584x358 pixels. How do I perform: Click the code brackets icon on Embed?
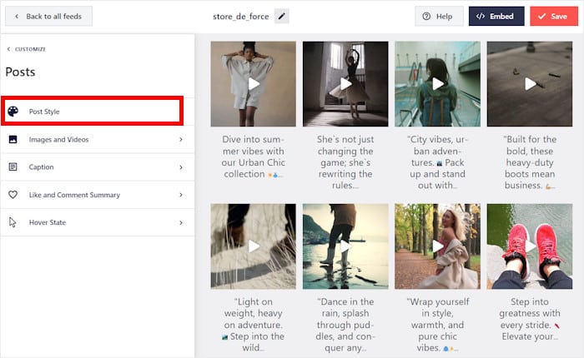481,17
